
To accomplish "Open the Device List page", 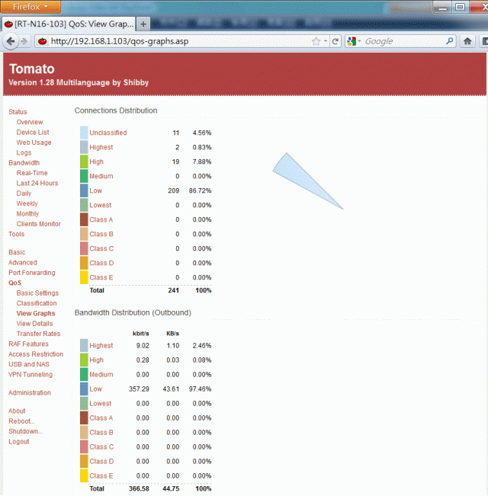I will point(33,133).
